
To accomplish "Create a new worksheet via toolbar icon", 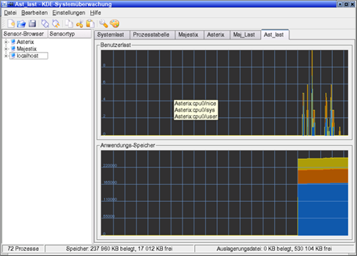I will pos(11,23).
